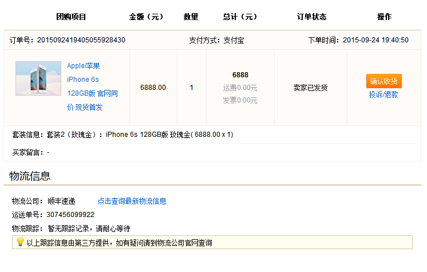Click the 运费0.00元 shipping fee text
Screen dimensions: 427x272
pos(240,88)
